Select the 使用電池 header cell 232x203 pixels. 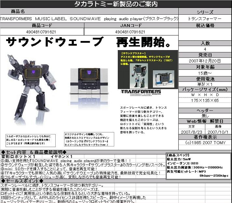pos(205,79)
